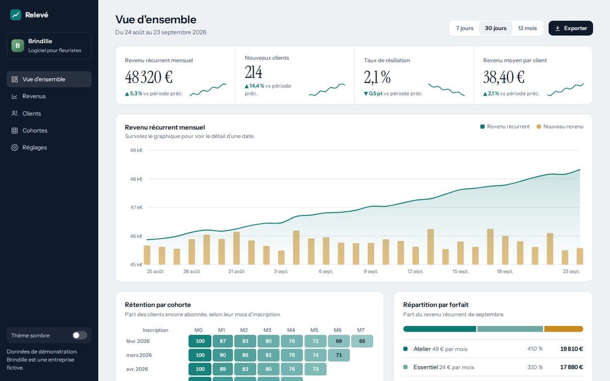The width and height of the screenshot is (610, 381).
Task: Click the févr. 2026 cohort row label
Action: tap(138, 341)
